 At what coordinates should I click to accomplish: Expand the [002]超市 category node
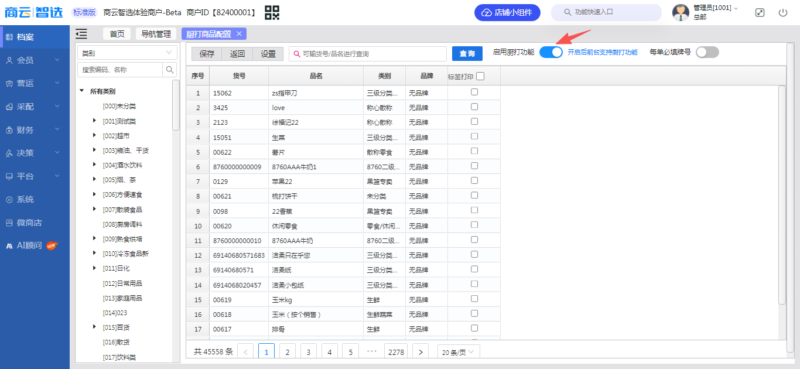point(94,135)
